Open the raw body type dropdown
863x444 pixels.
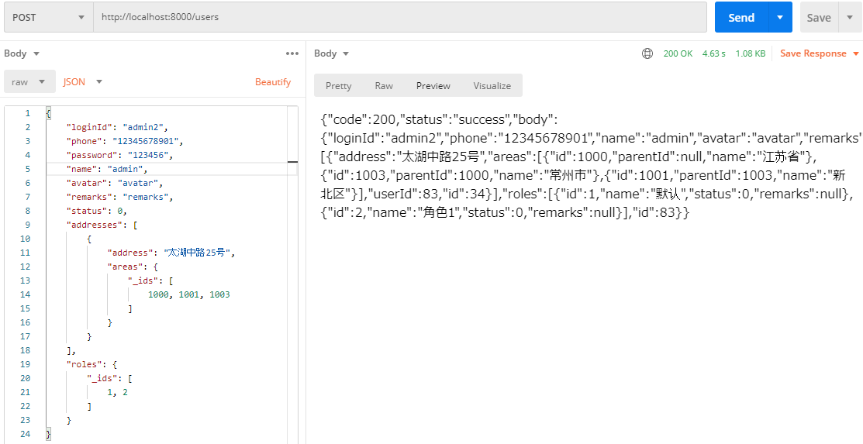[29, 82]
